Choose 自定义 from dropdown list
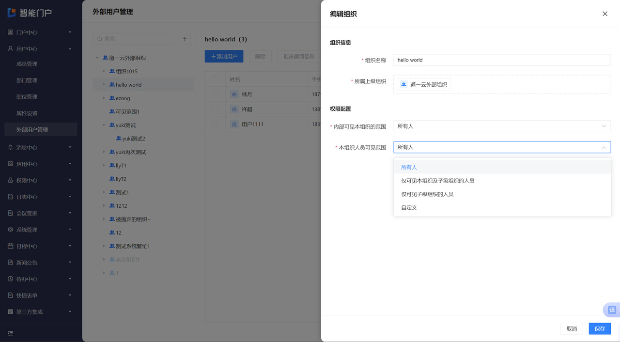 pos(409,208)
